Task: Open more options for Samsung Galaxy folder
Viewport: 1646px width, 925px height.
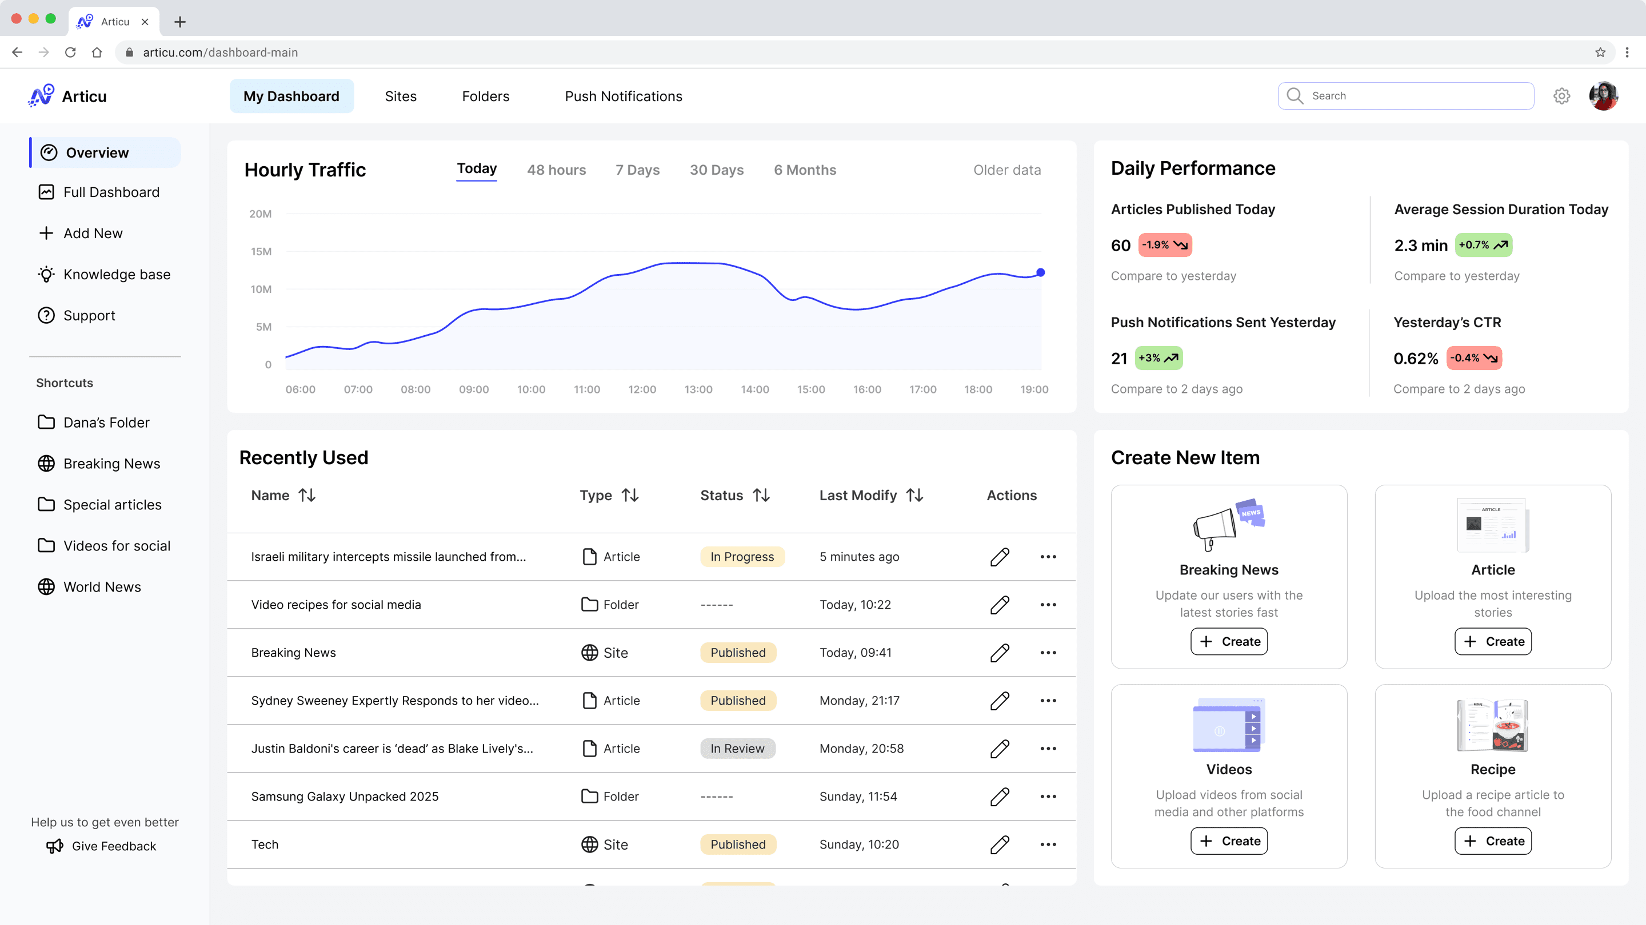Action: tap(1048, 796)
